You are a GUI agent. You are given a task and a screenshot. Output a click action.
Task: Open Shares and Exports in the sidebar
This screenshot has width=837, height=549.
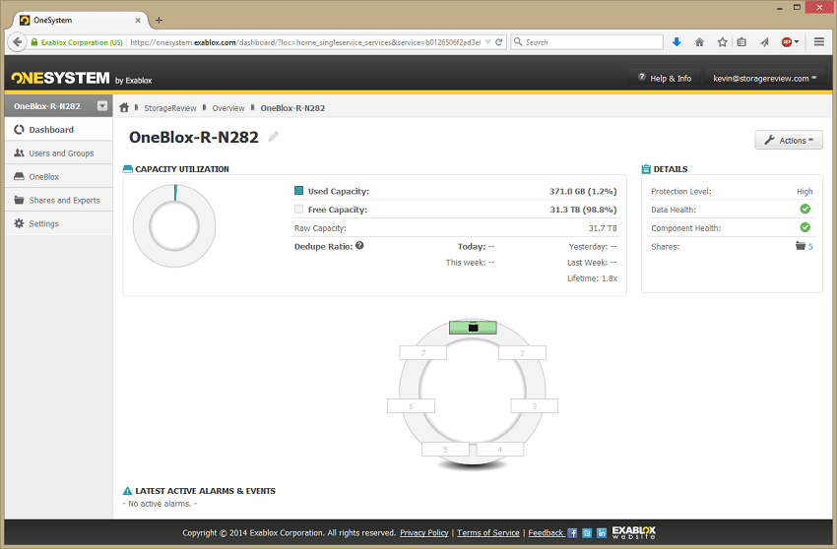click(59, 200)
